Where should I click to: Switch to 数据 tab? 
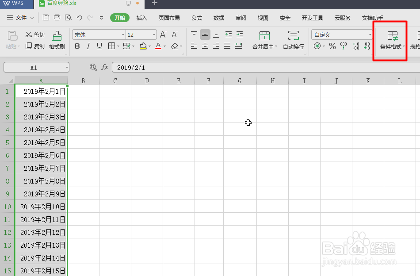click(x=219, y=18)
